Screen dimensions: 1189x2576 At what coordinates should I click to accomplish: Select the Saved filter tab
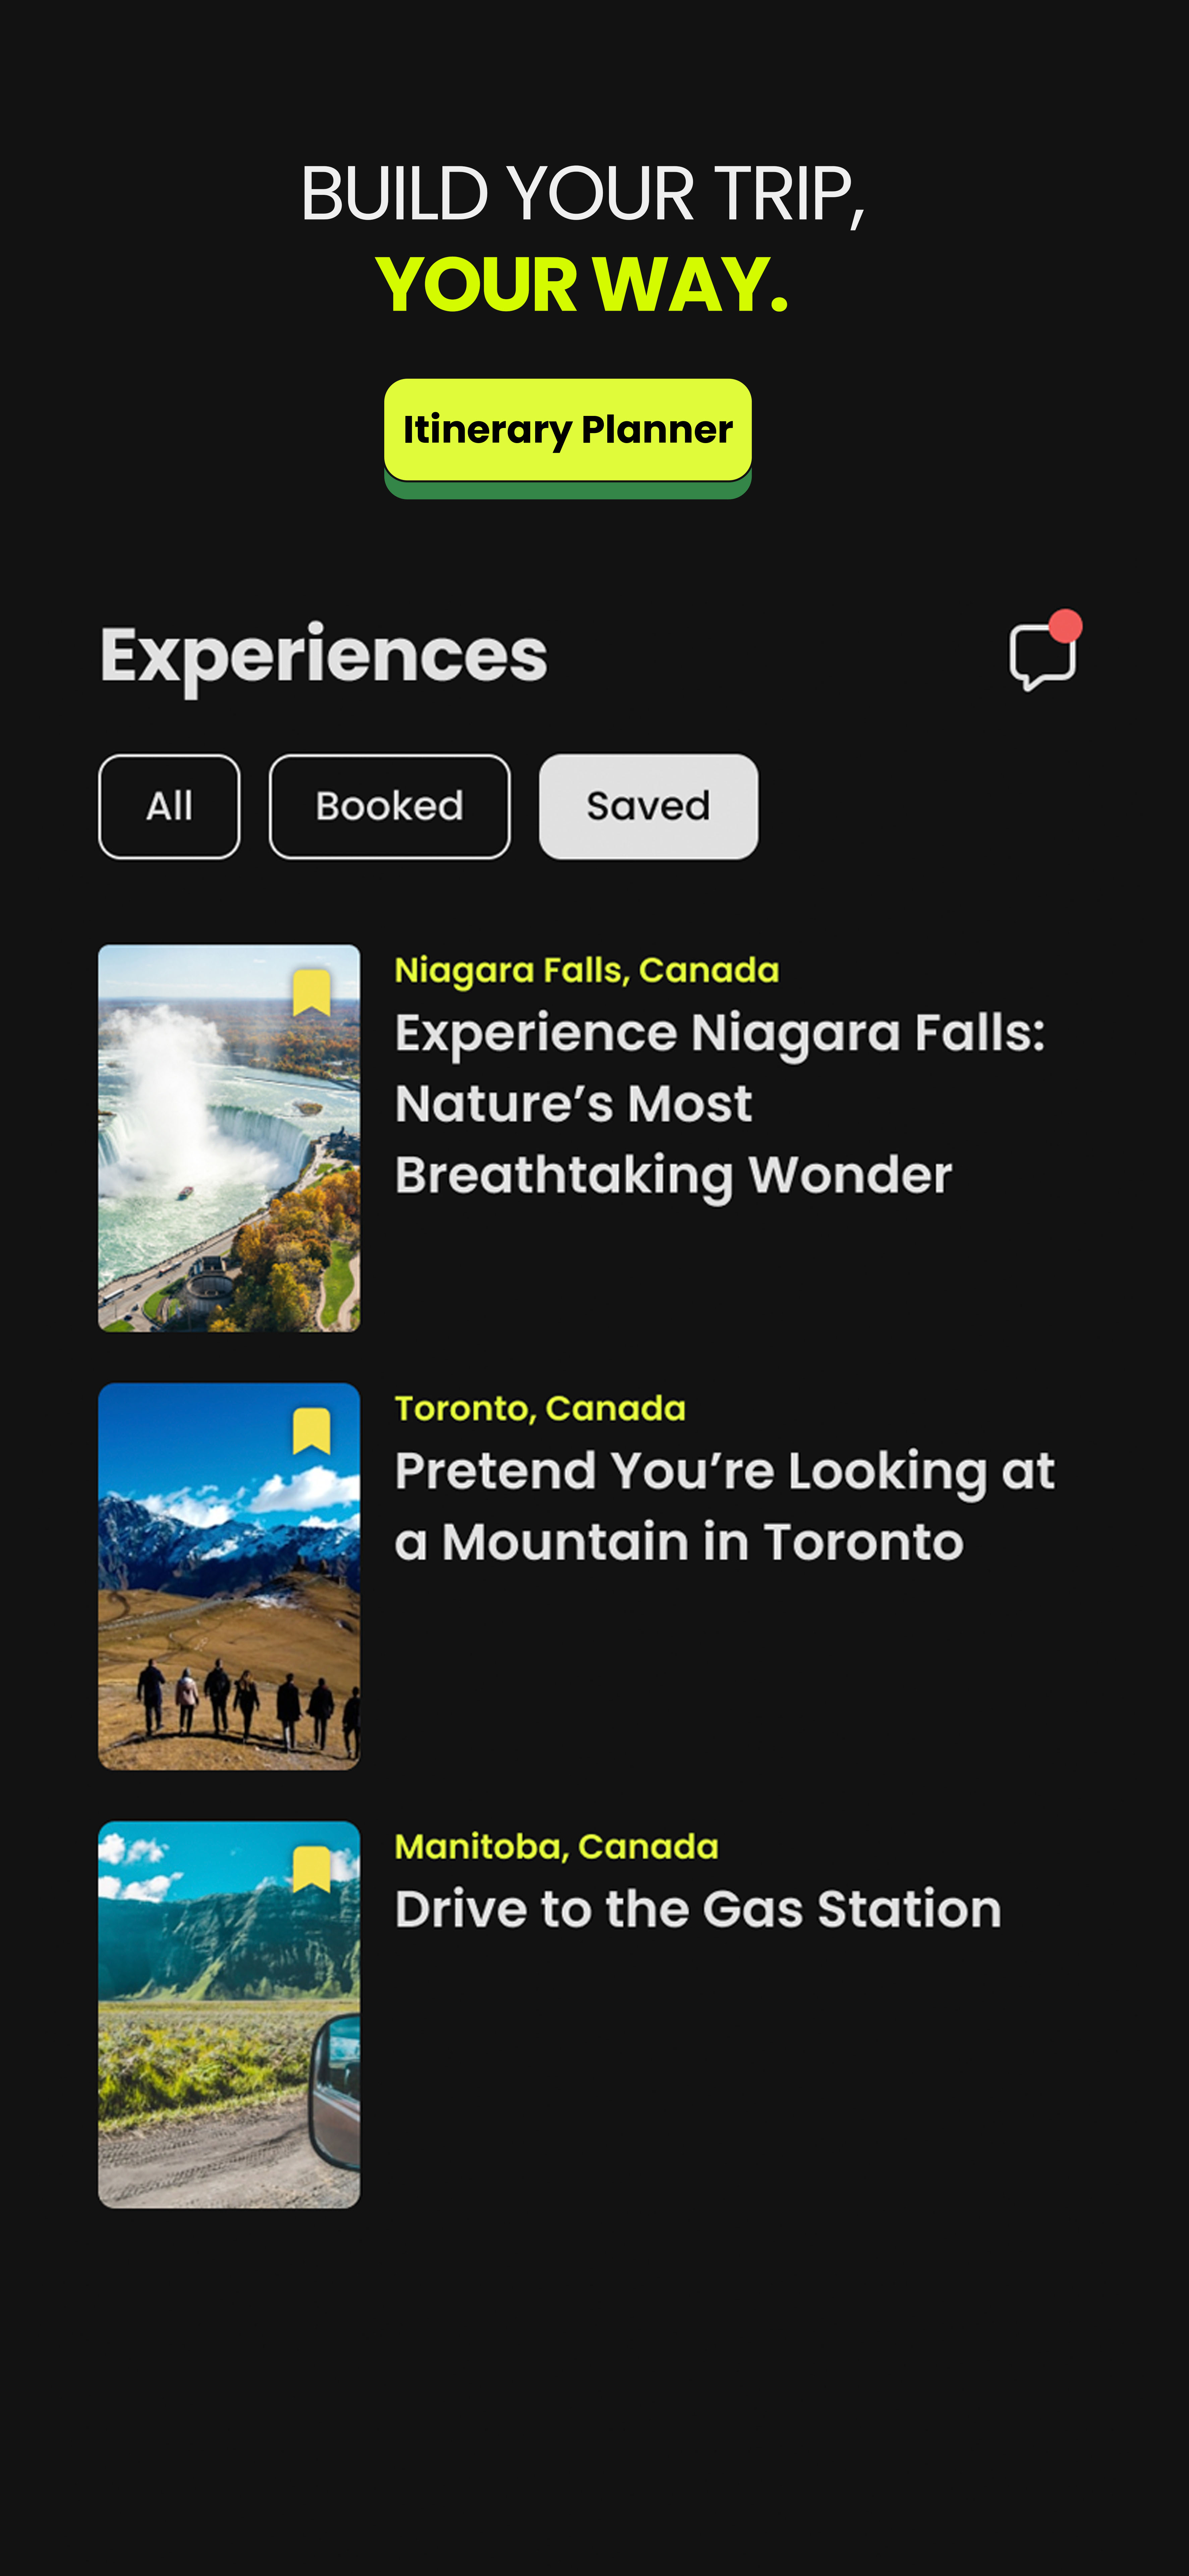pos(648,806)
